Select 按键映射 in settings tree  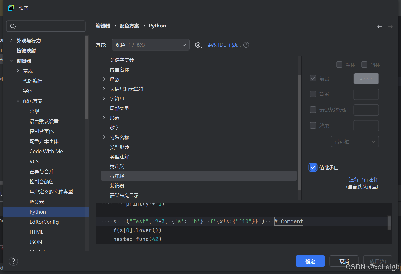pyautogui.click(x=26, y=51)
